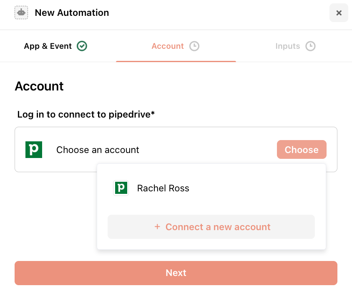Image resolution: width=352 pixels, height=296 pixels.
Task: Click the green checkmark beside App & Event
Action: pyautogui.click(x=82, y=46)
